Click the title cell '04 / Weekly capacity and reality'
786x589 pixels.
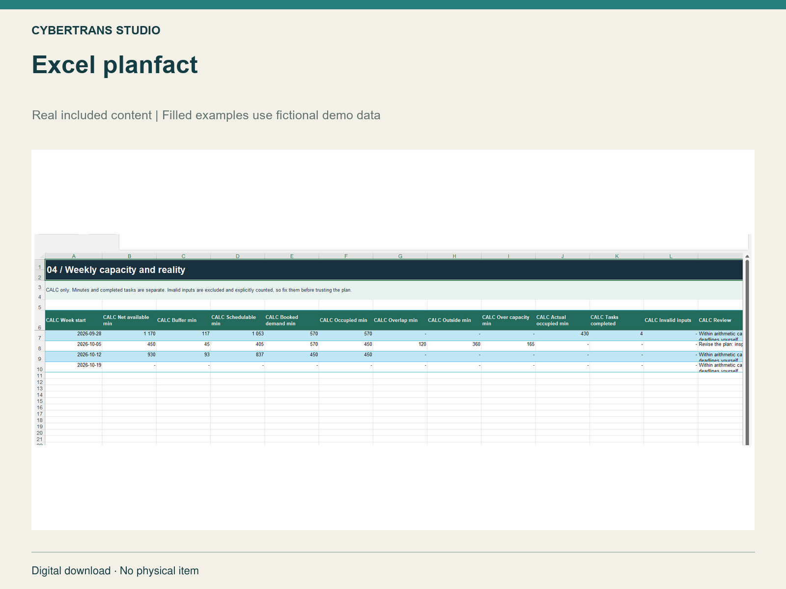point(393,270)
